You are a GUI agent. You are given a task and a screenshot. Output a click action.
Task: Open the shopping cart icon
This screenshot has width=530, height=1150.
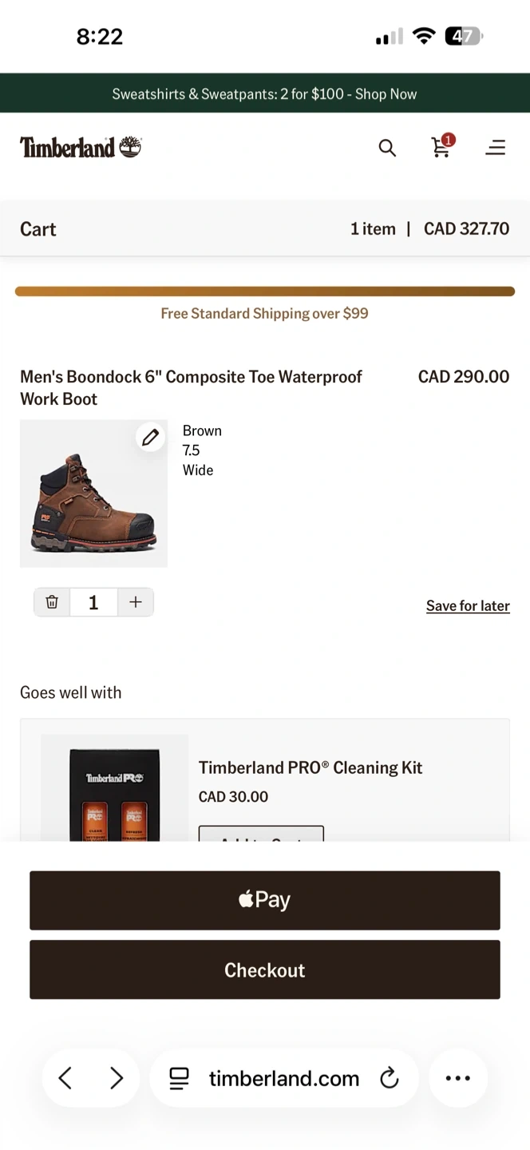click(x=442, y=146)
